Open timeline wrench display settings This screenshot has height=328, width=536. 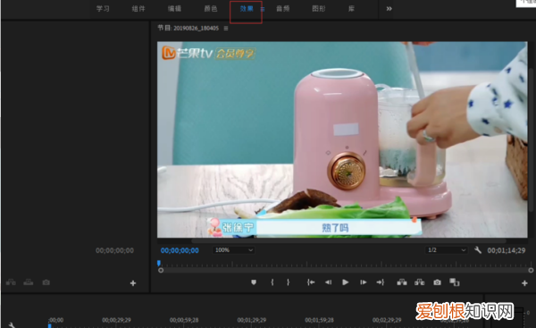12,325
